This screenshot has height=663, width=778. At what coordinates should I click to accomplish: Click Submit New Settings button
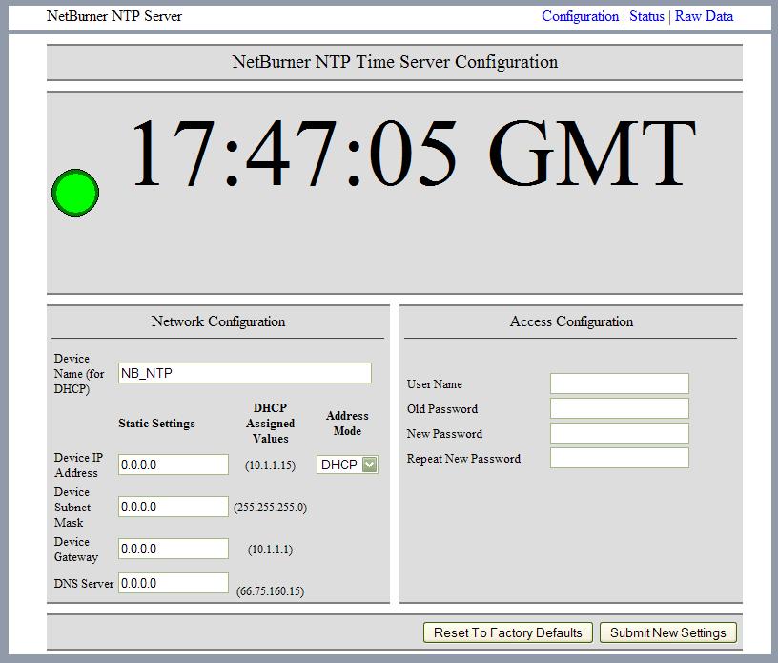point(667,632)
